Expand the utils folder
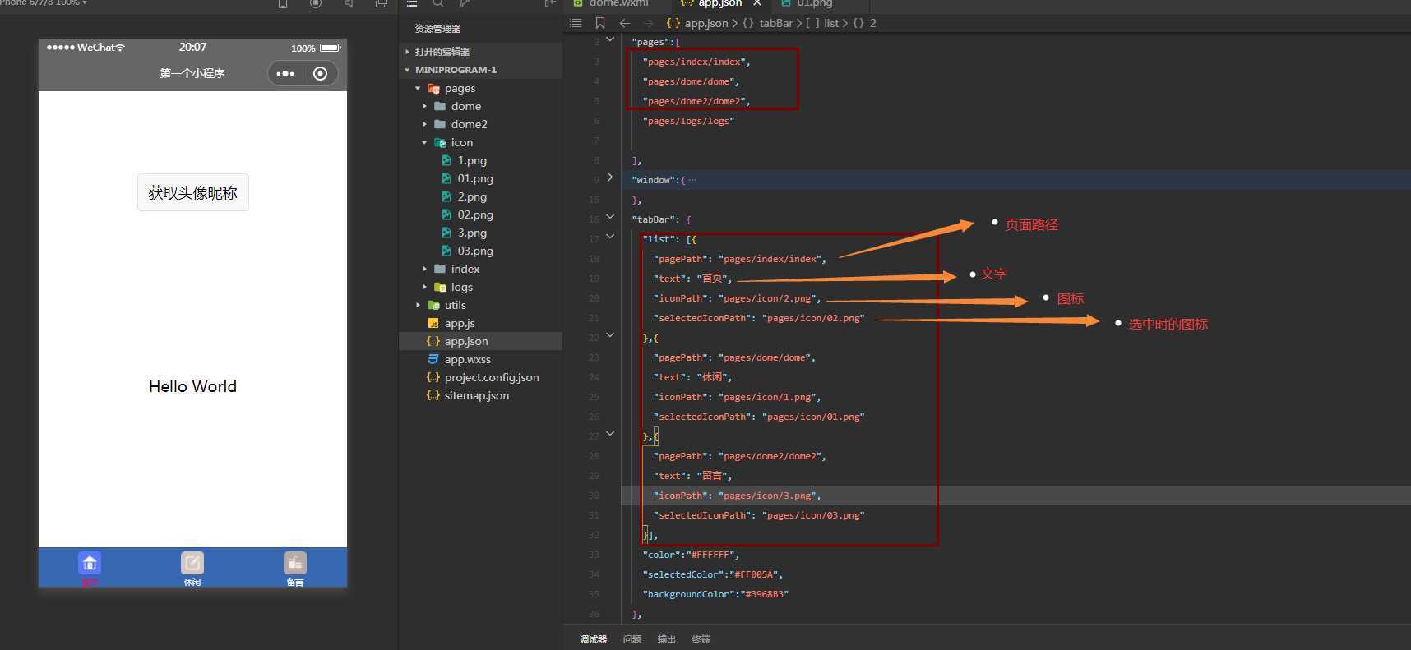 pyautogui.click(x=480, y=305)
